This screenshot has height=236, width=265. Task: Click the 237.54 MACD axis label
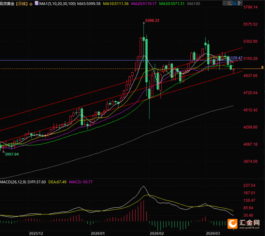click(249, 186)
